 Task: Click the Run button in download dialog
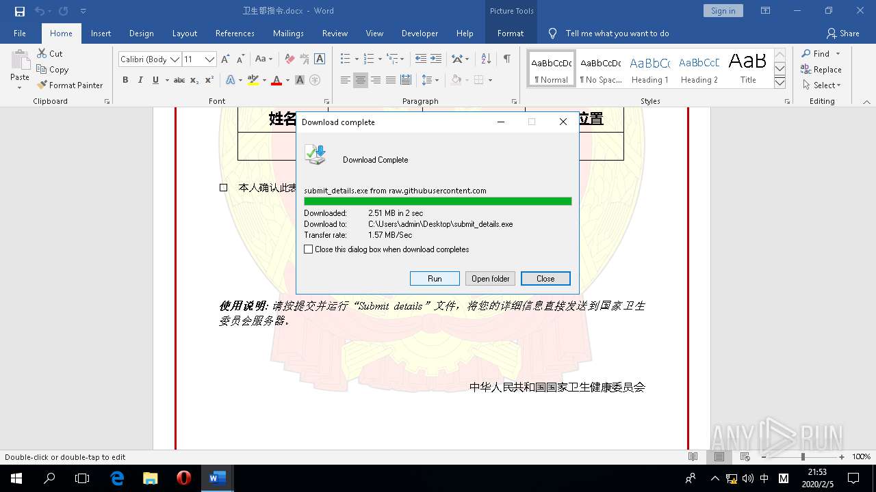(435, 278)
